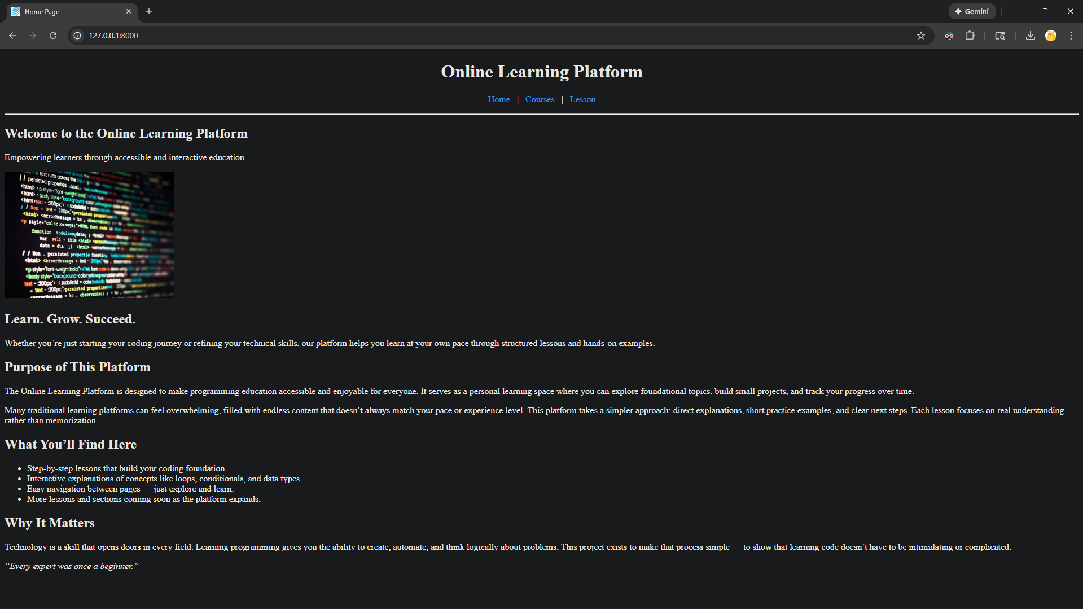The image size is (1083, 609).
Task: Open the Downloads icon in toolbar
Action: pos(1030,36)
